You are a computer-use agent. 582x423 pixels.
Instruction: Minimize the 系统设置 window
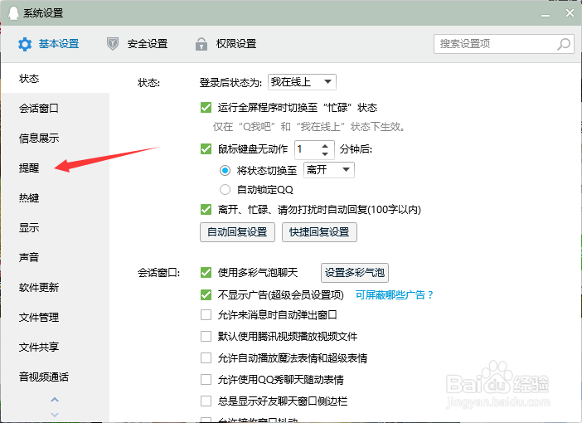[x=546, y=14]
